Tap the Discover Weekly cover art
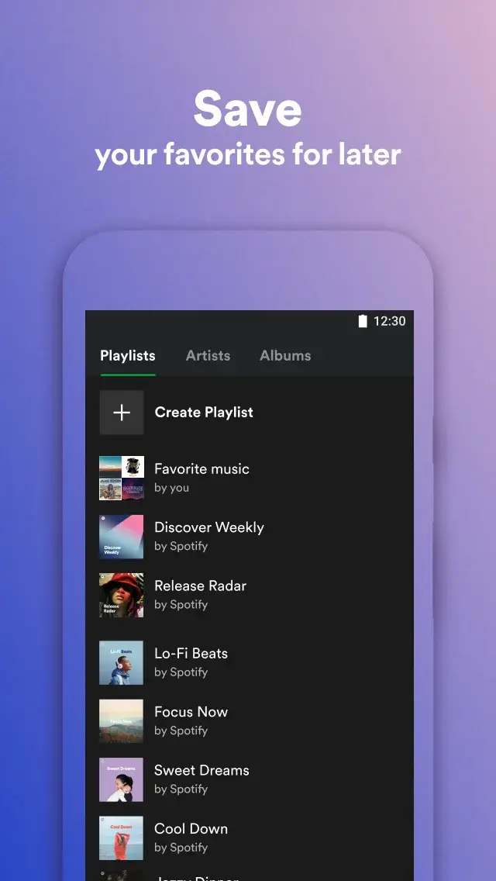This screenshot has height=881, width=496. click(x=122, y=537)
